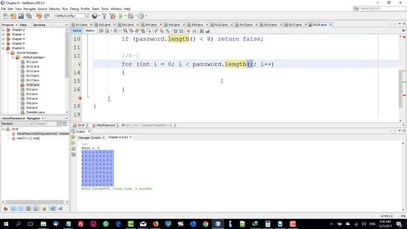
Task: Switch to the Debugger Console tab
Action: tap(89, 137)
